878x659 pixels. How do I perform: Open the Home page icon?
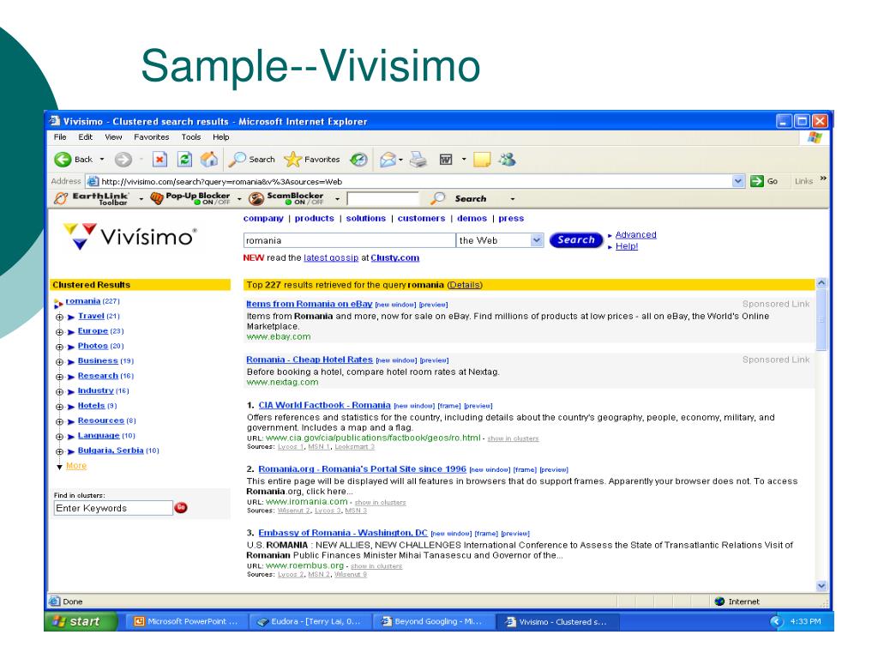pos(209,160)
